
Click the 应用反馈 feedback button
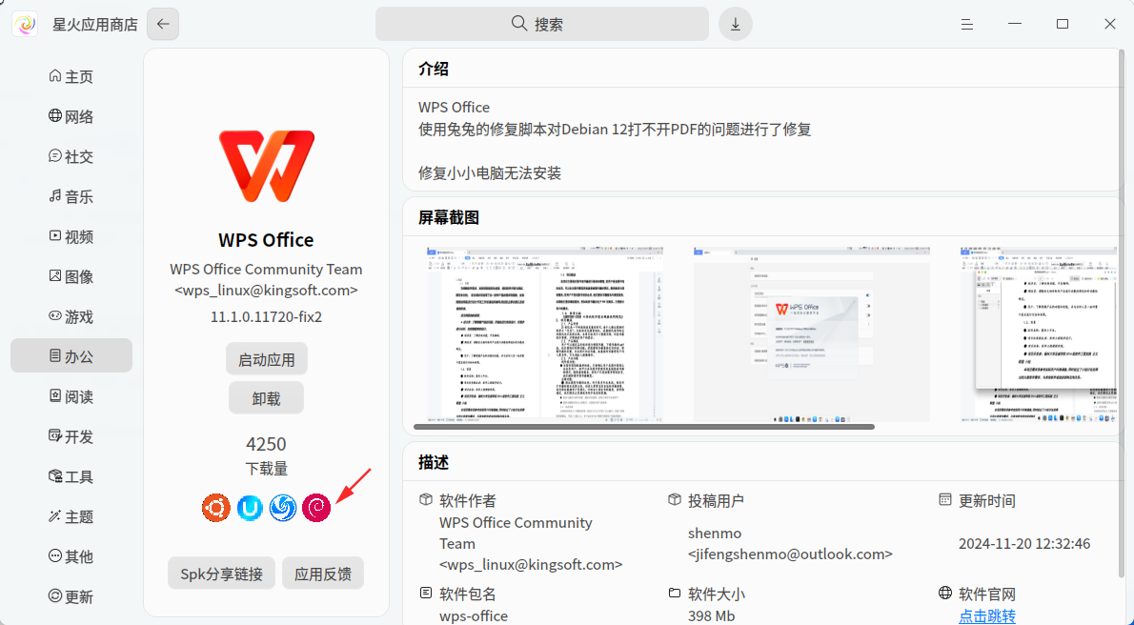click(x=322, y=574)
